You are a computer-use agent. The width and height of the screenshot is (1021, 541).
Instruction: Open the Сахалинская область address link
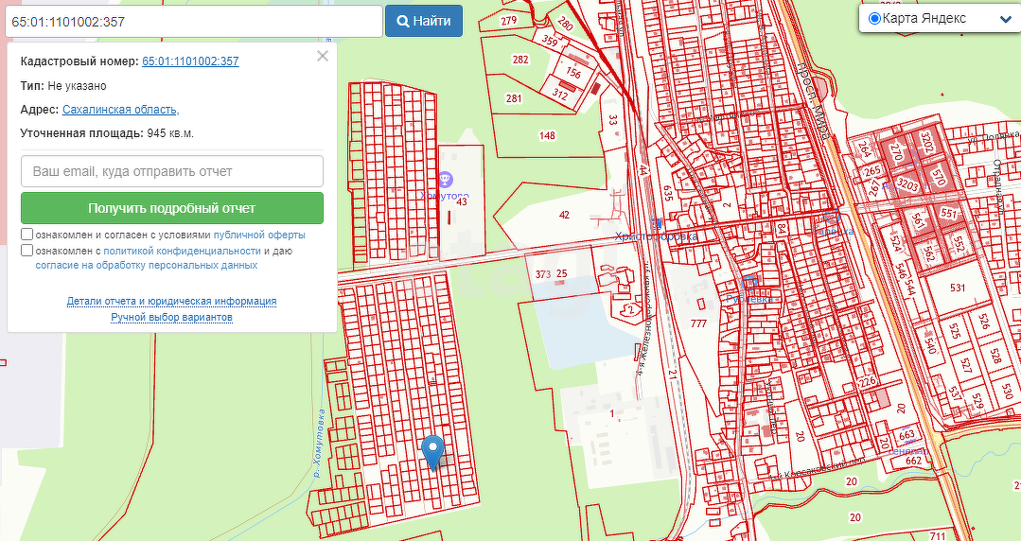120,110
